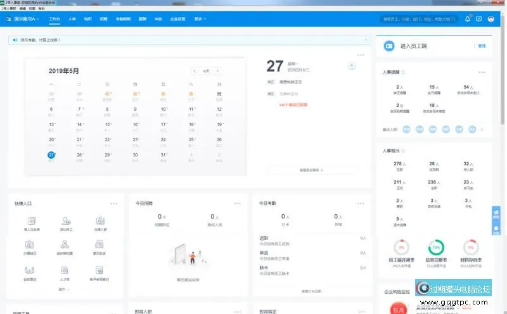Open the 办理入职 onboarding icon
507x314 pixels.
(100, 221)
